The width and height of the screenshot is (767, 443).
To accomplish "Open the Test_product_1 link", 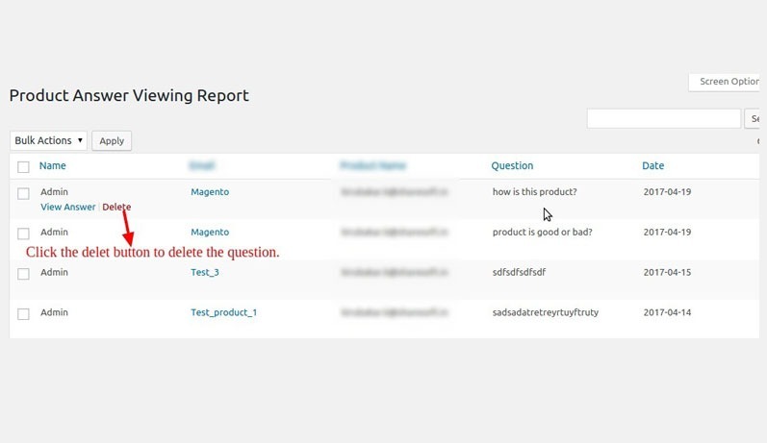I will (223, 312).
